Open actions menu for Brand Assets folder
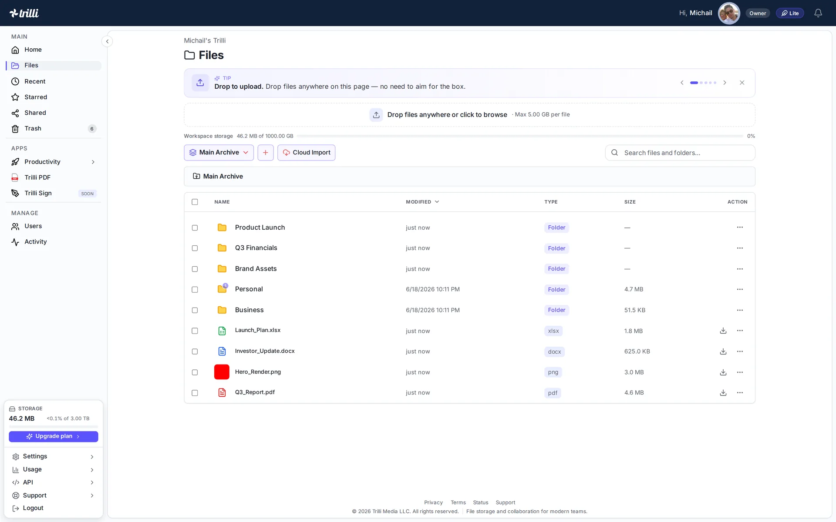 click(740, 269)
